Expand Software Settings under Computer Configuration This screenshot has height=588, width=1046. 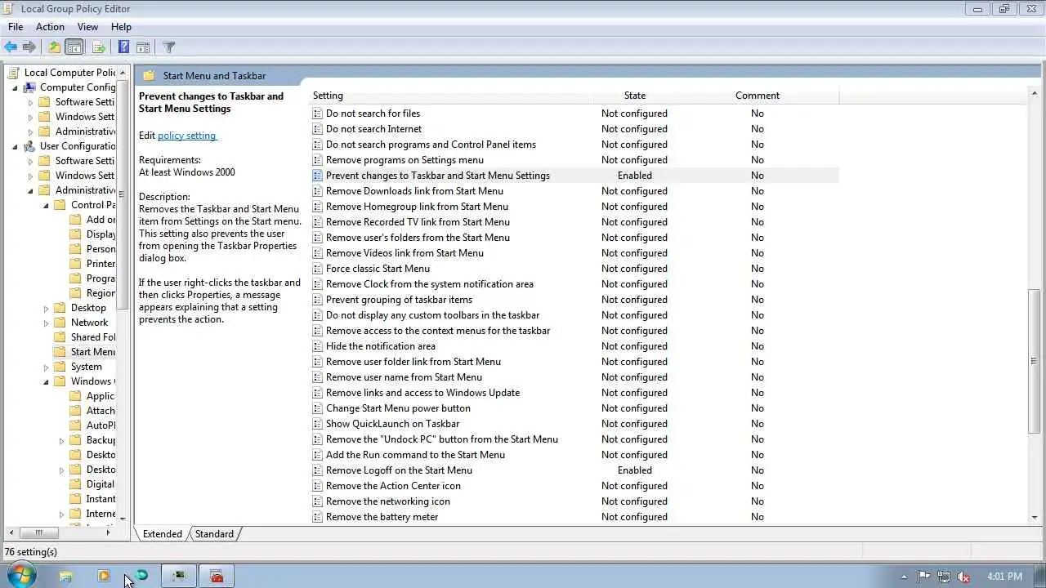[31, 102]
